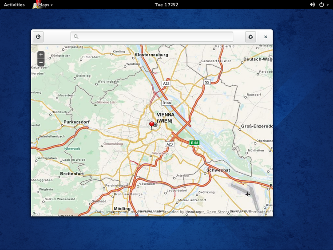Click the airplane airport icon on map
333x250 pixels.
pyautogui.click(x=248, y=194)
